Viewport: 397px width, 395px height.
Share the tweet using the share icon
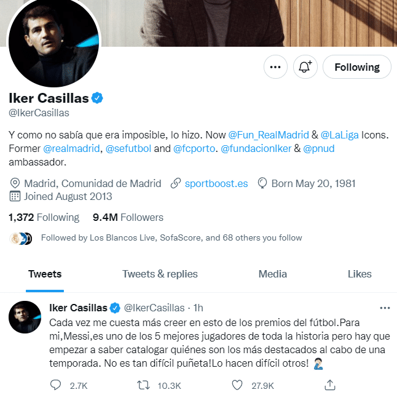[330, 385]
